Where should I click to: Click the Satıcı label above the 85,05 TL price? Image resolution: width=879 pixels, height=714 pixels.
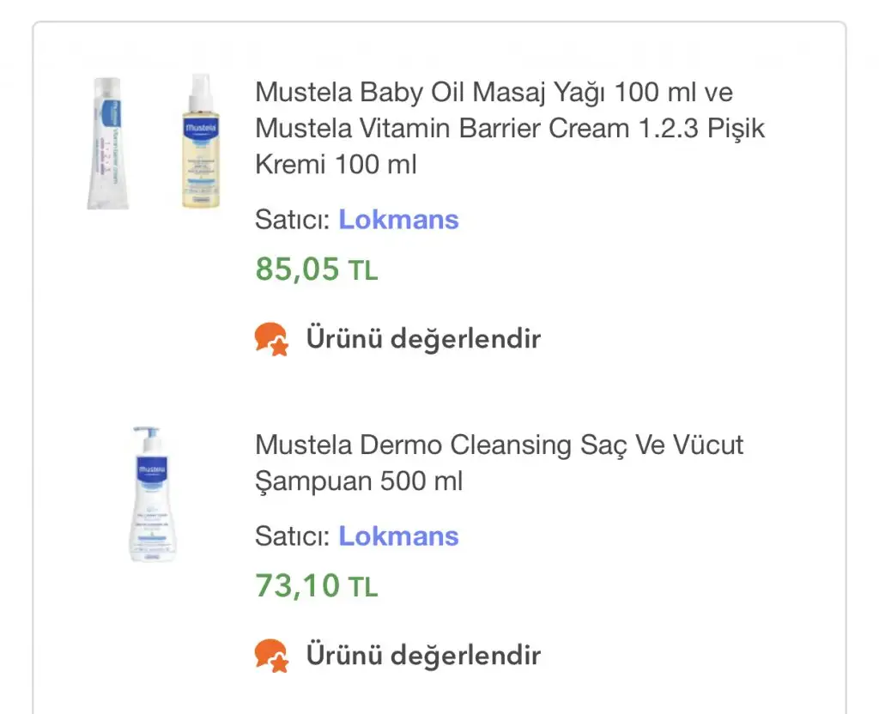click(x=293, y=219)
